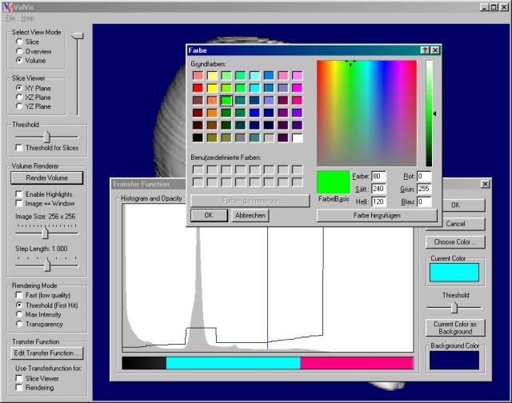Toggle the Enable Highlights checkbox
Viewport: 512px width, 403px height.
click(20, 194)
